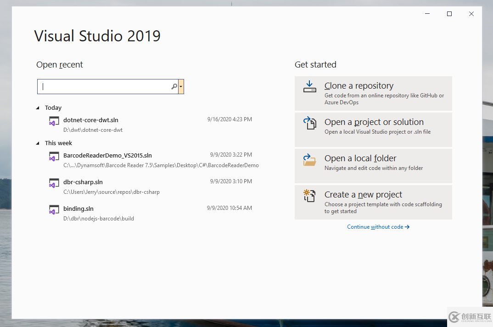Click the Get started heading
The image size is (493, 327).
point(315,64)
